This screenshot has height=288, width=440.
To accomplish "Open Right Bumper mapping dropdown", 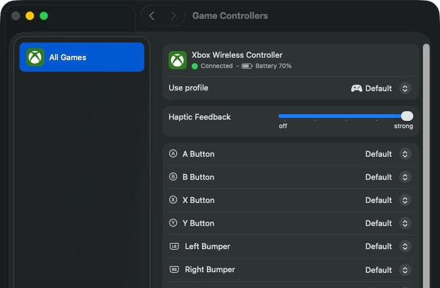I will tap(405, 269).
